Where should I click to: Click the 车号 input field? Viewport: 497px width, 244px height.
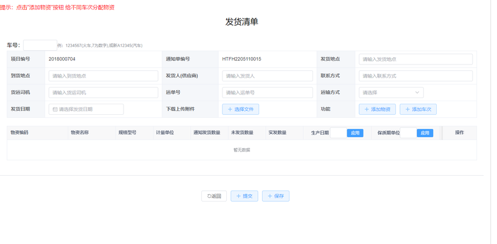40,45
